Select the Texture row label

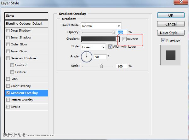point(20,72)
